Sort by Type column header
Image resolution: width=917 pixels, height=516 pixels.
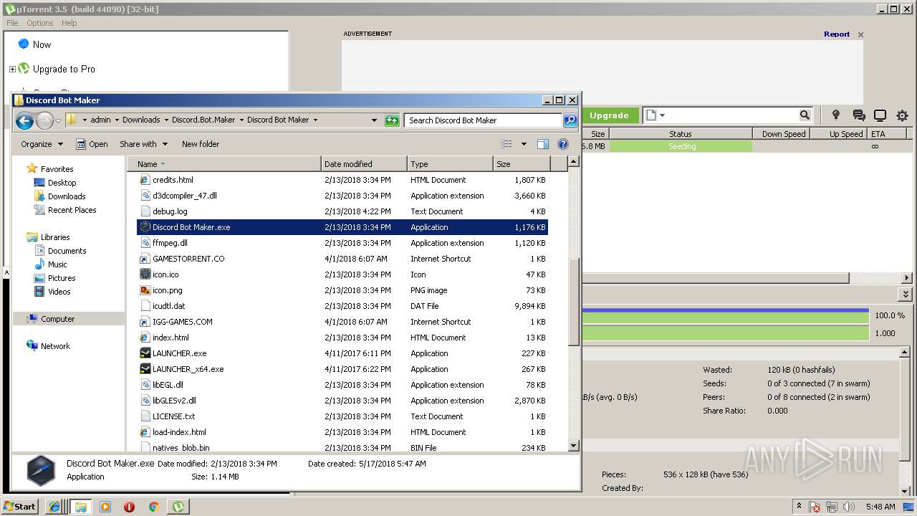pyautogui.click(x=450, y=164)
